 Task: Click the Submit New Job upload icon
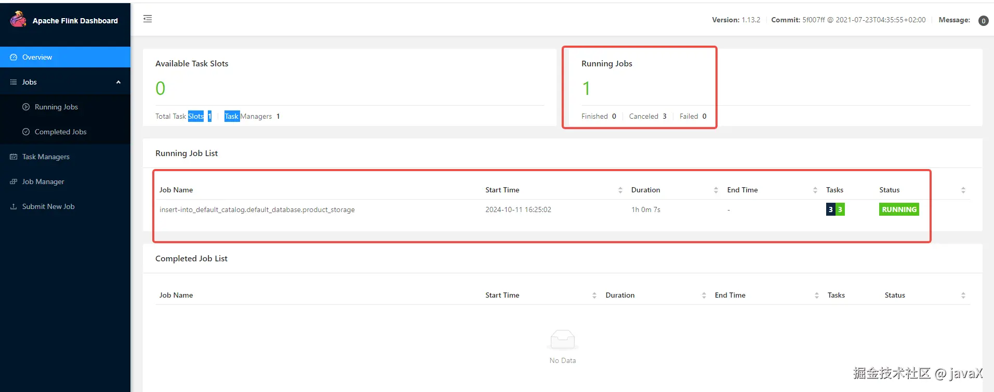tap(14, 206)
